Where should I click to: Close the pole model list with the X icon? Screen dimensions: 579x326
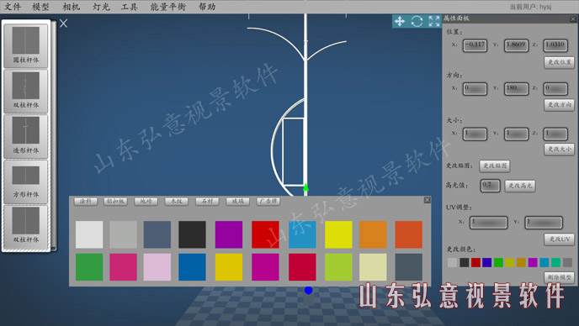[63, 24]
